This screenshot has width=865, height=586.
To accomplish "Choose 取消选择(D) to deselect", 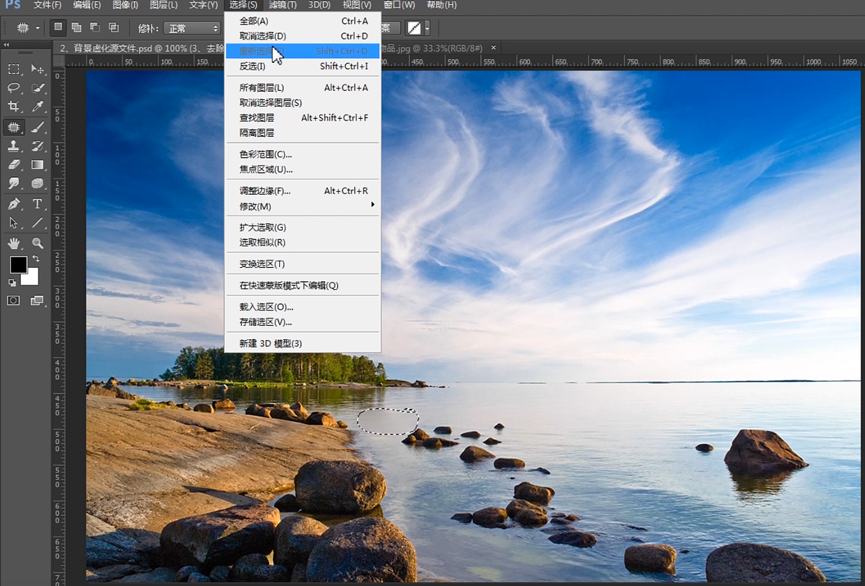I will pos(303,36).
